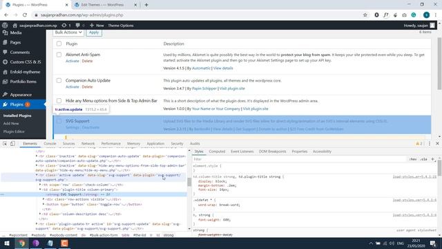442x249 pixels.
Task: Open Appearance in the admin sidebar
Action: pyautogui.click(x=21, y=95)
